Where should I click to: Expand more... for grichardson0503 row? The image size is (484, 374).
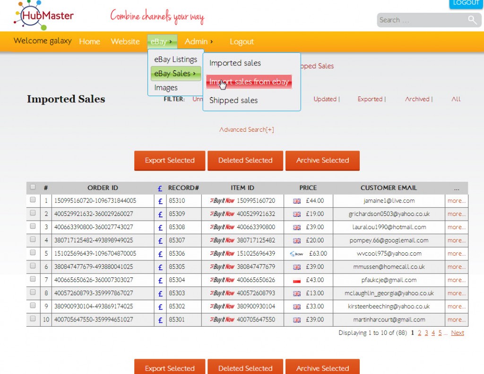[x=456, y=214]
